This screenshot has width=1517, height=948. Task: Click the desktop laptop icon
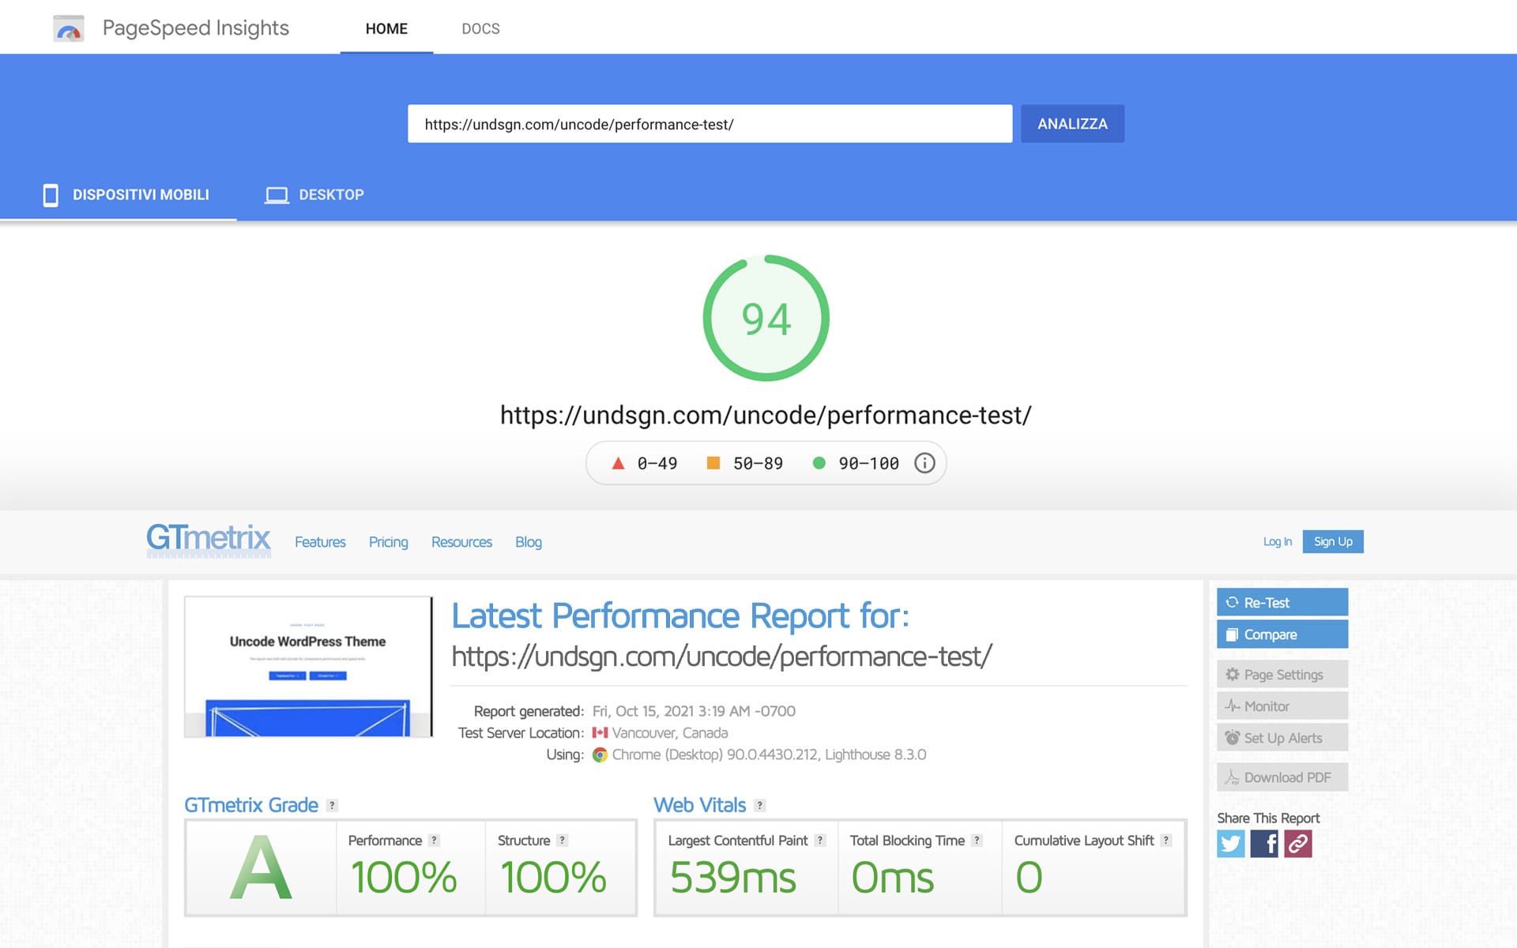tap(277, 195)
